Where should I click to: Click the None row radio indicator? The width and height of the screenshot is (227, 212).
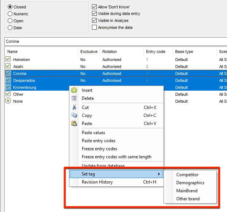pyautogui.click(x=8, y=101)
